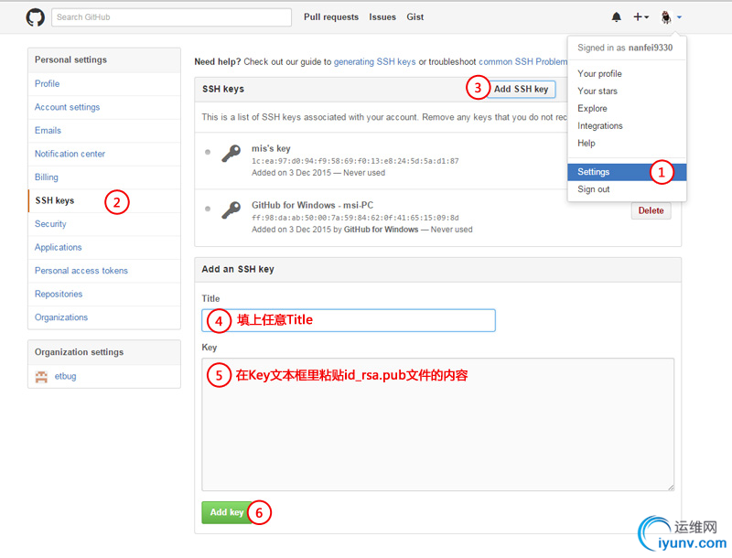The image size is (732, 558).
Task: Focus the Search GitHub box
Action: point(171,17)
